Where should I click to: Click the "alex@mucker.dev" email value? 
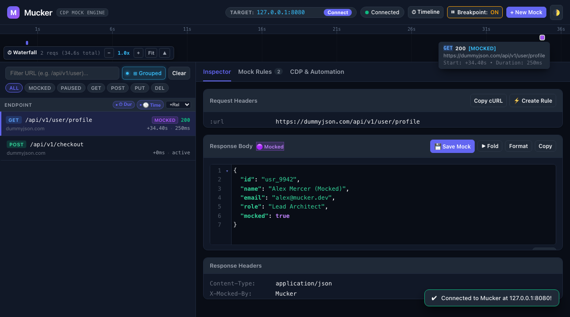[x=302, y=197]
